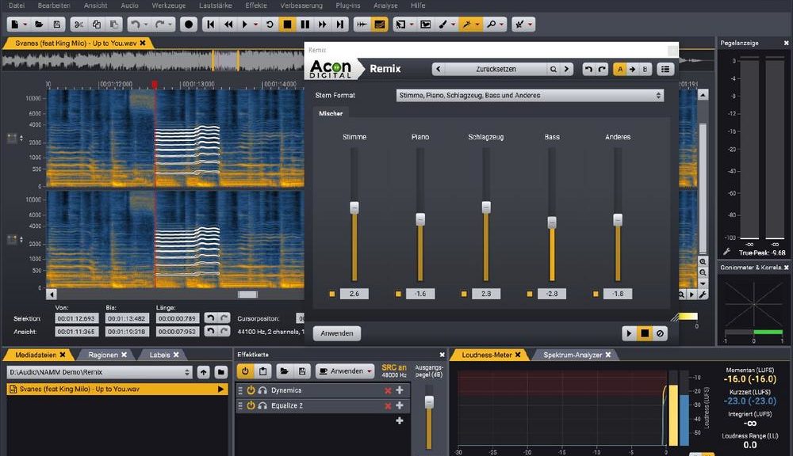
Task: Pause playback with the pause button
Action: [305, 25]
